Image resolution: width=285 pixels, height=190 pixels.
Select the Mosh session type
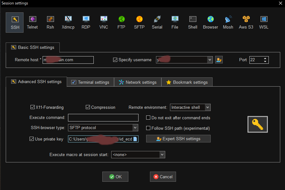click(228, 22)
